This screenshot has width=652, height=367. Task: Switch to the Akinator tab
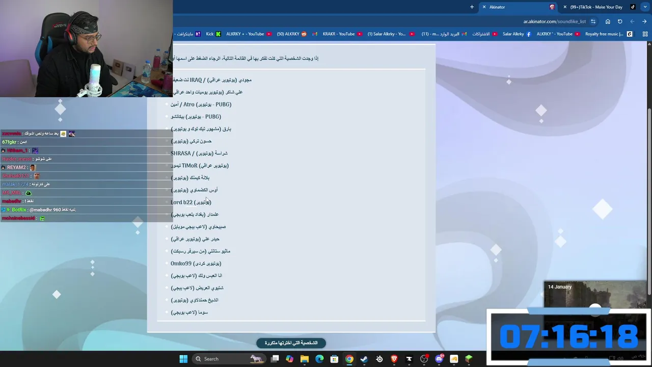point(519,7)
